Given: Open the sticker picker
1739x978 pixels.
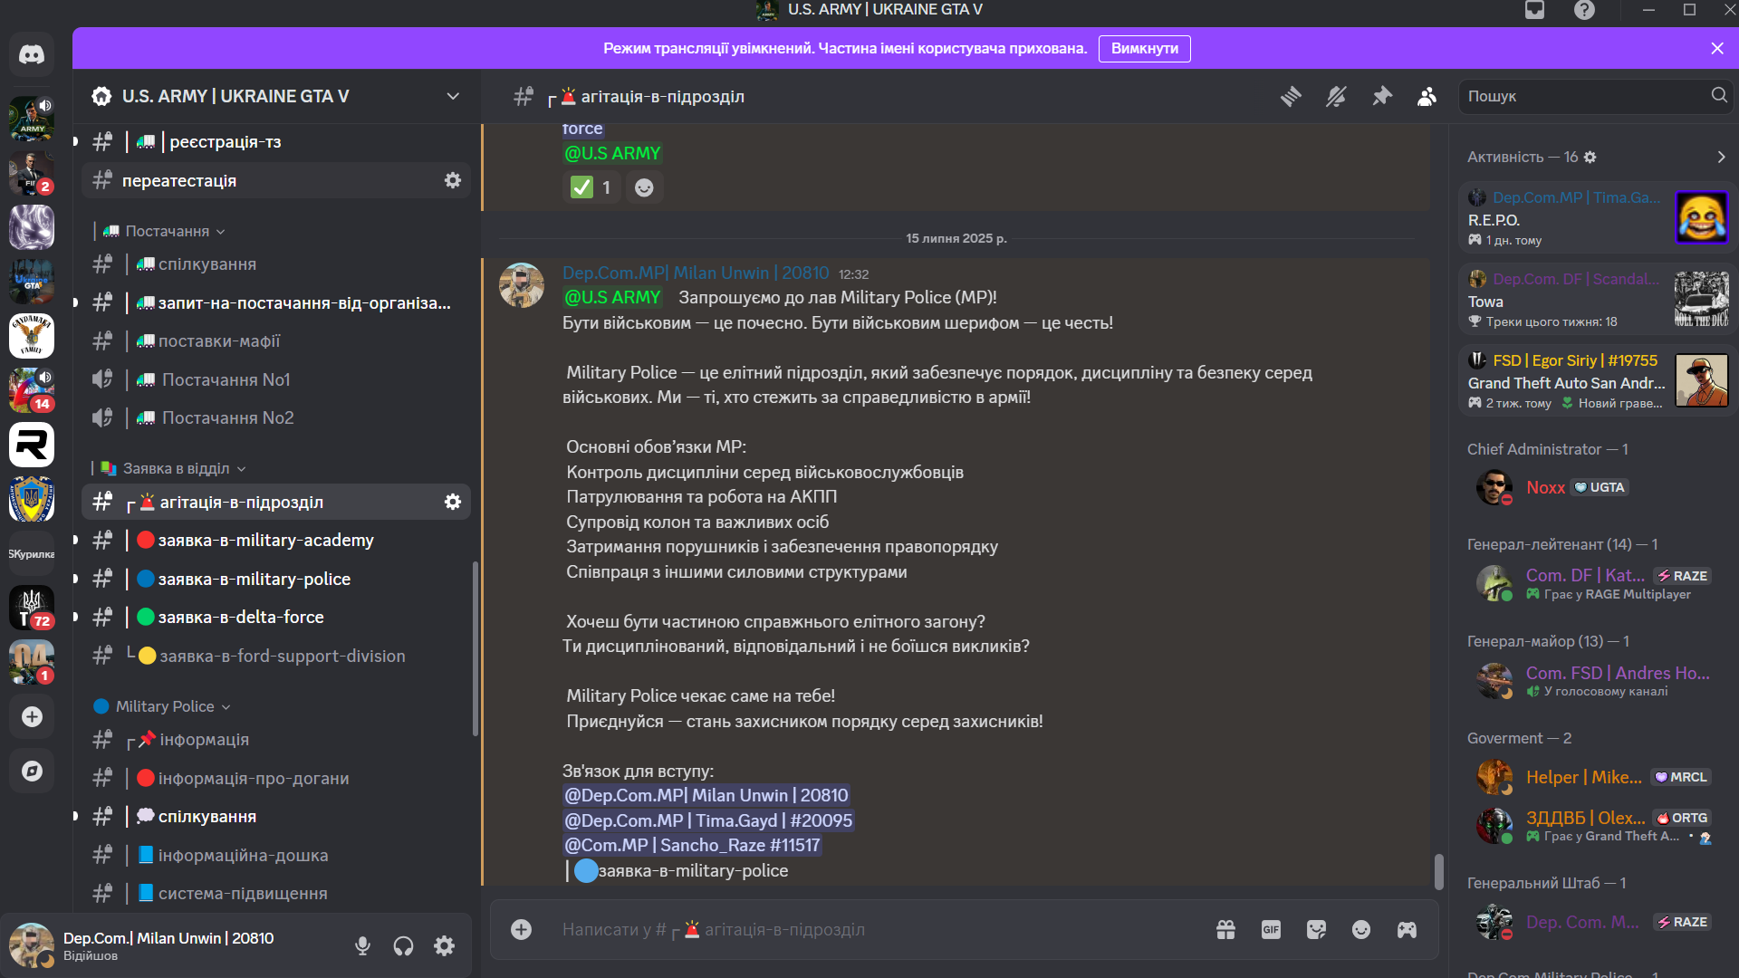Looking at the screenshot, I should tap(1316, 929).
